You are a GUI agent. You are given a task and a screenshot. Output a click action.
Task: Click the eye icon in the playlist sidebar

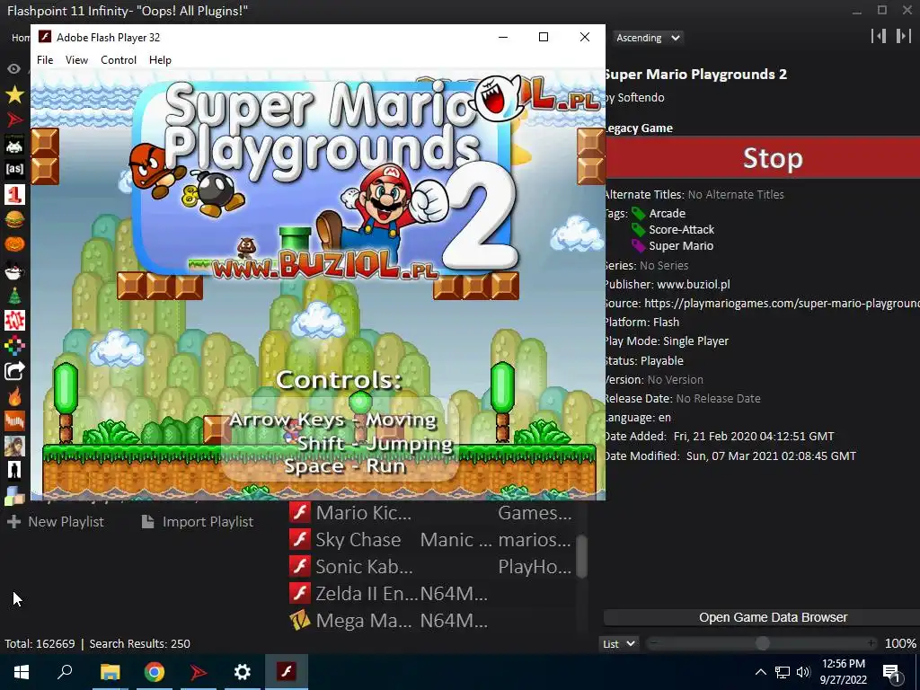point(14,68)
